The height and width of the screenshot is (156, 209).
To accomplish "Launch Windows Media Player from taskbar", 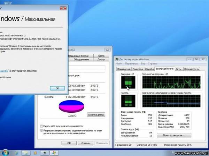I will pos(35,153).
